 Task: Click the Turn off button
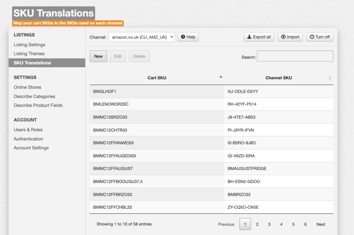point(319,37)
